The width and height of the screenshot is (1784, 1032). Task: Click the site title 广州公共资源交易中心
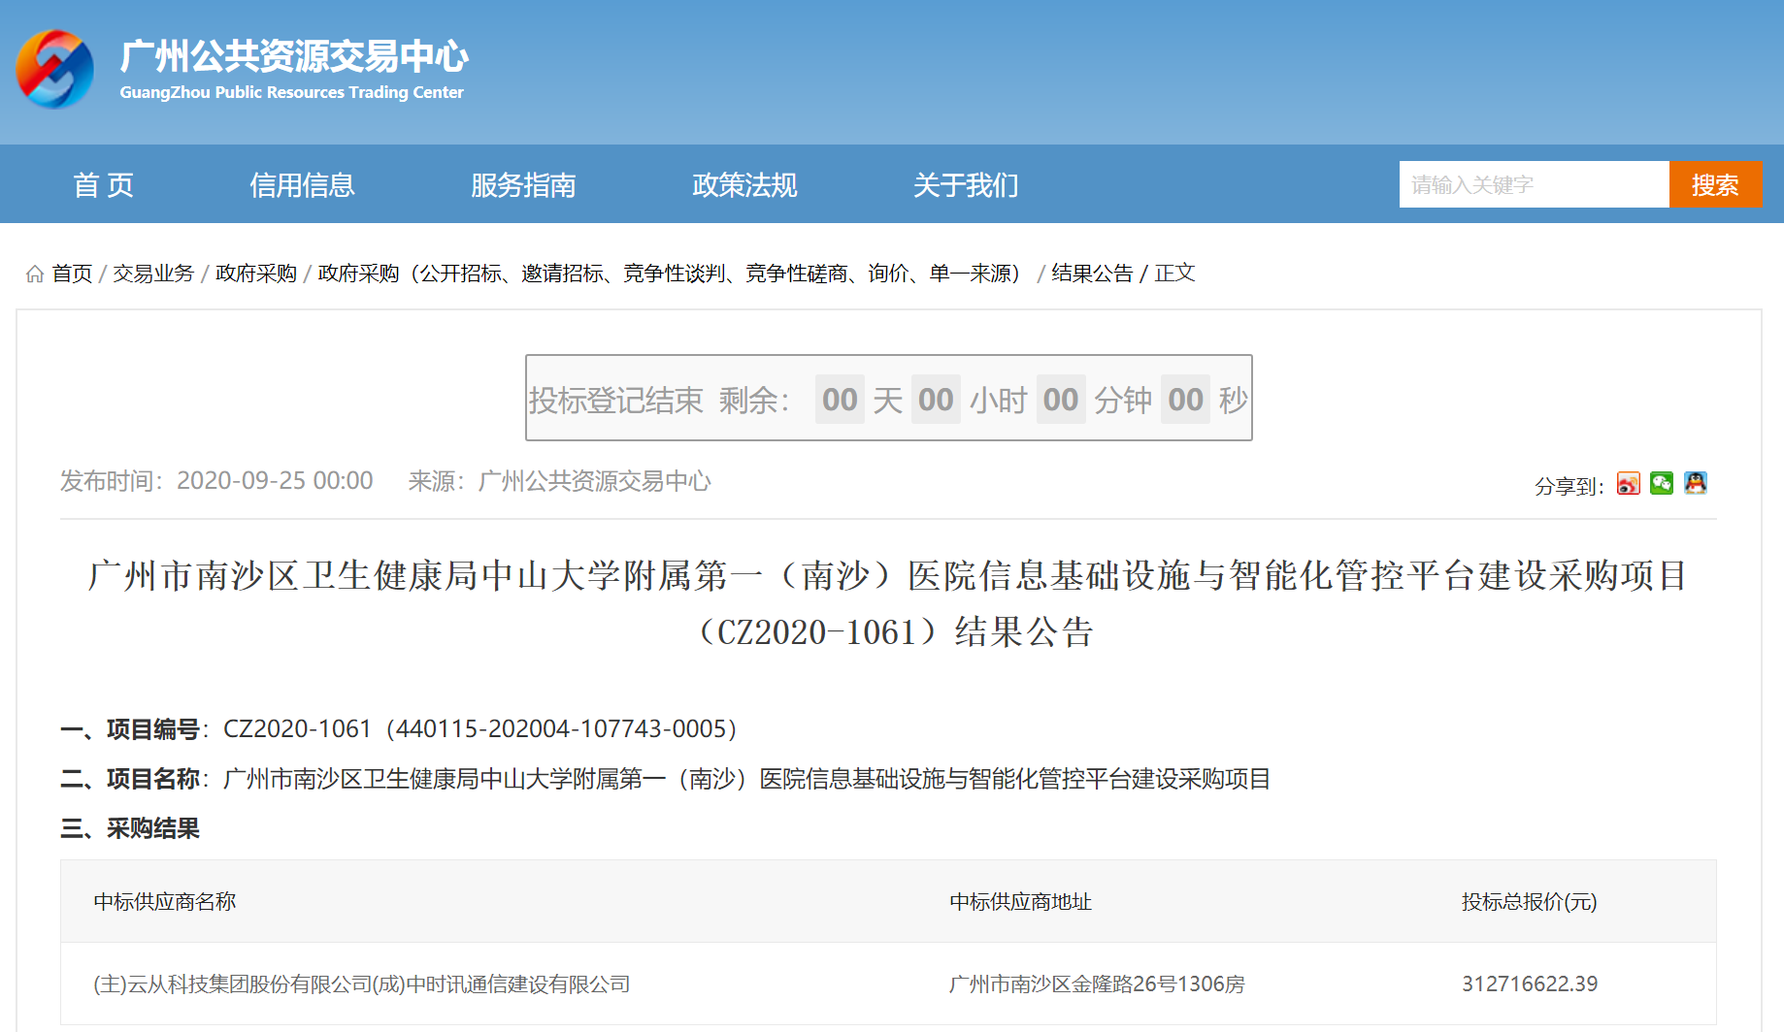pos(294,56)
